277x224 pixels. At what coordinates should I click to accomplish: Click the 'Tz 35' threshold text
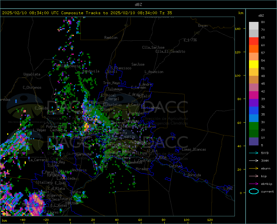click(x=166, y=13)
